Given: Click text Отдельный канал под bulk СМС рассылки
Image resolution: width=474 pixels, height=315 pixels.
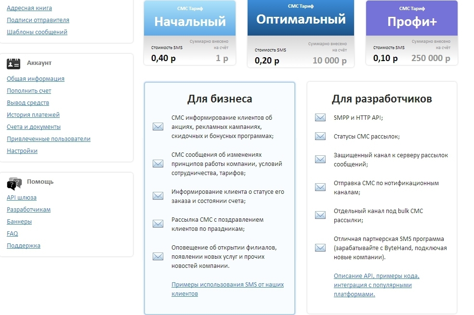Looking at the screenshot, I should point(379,215).
